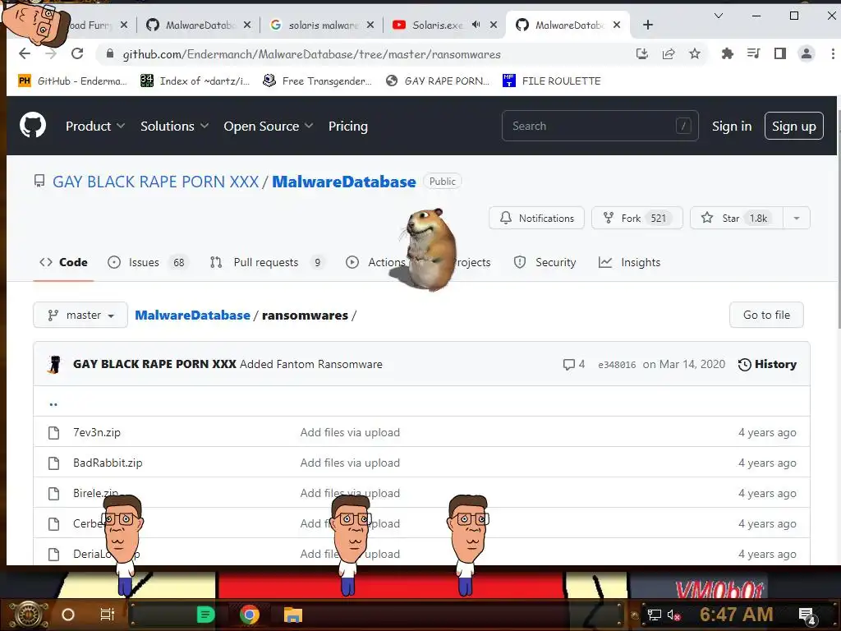Image resolution: width=841 pixels, height=631 pixels.
Task: Open the Issues tab
Action: 148,262
